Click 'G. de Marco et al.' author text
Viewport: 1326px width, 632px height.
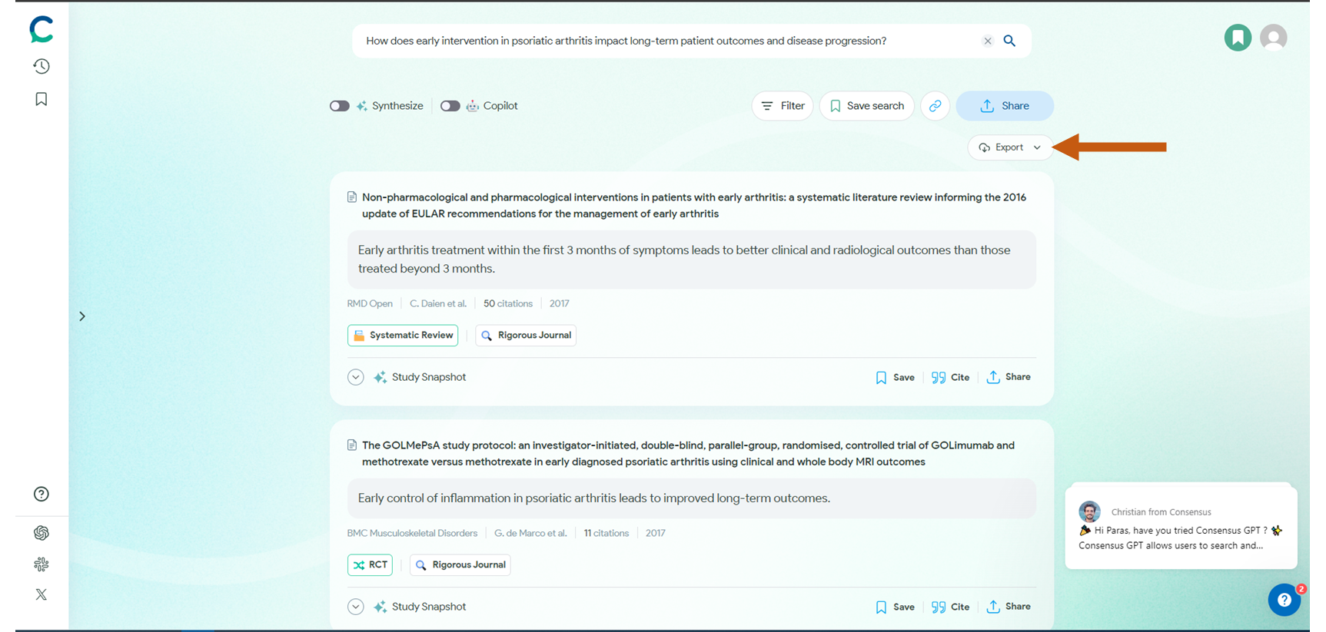530,533
